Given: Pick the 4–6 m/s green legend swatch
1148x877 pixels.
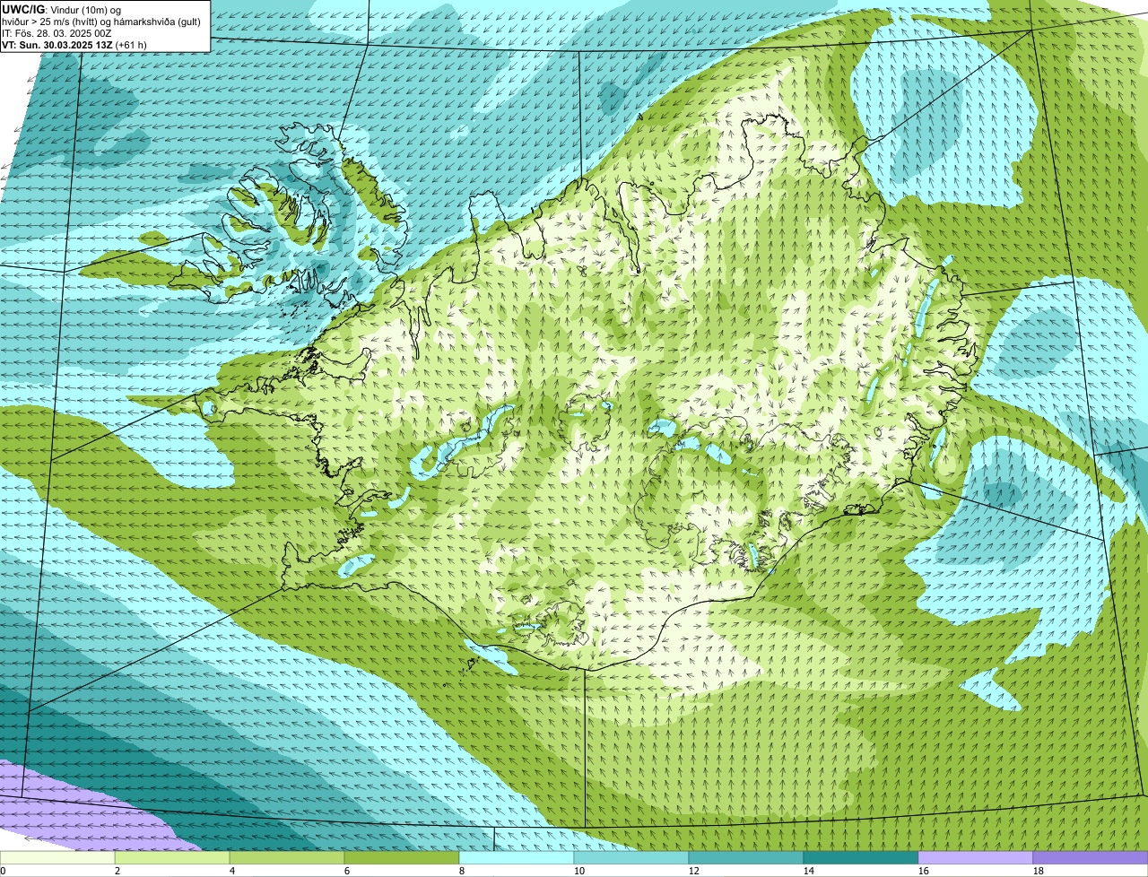Looking at the screenshot, I should coord(287,857).
